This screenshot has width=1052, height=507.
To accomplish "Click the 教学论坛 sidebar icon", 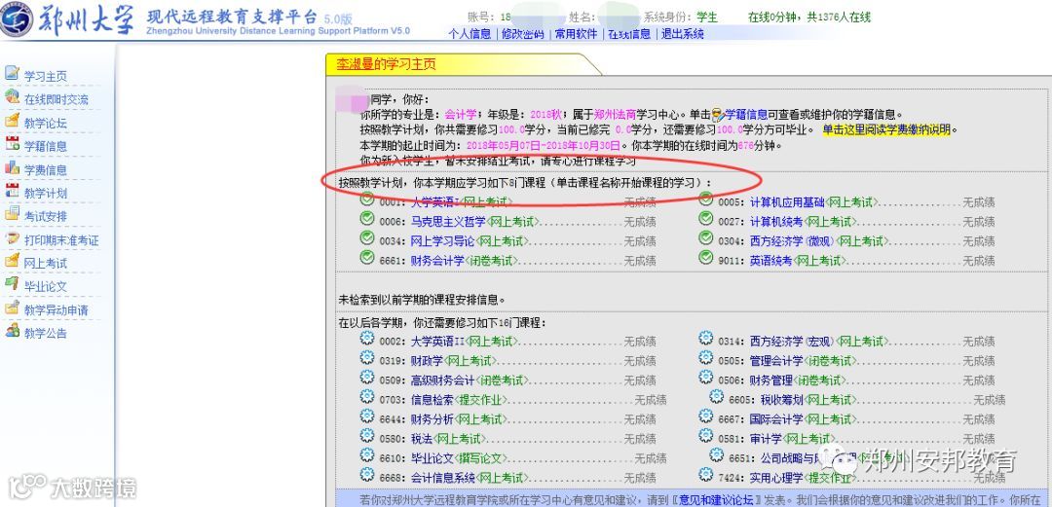I will pos(12,120).
